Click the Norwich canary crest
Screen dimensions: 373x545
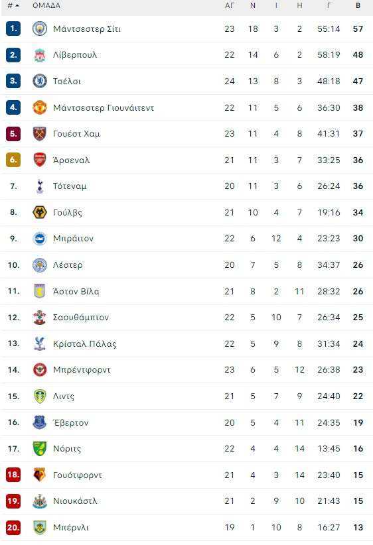point(40,449)
